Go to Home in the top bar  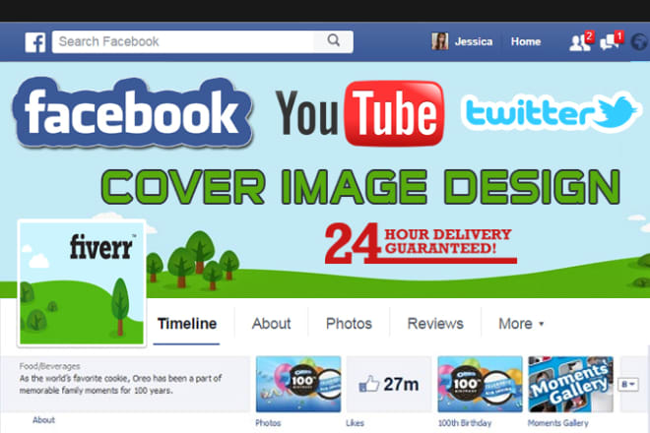pos(526,42)
